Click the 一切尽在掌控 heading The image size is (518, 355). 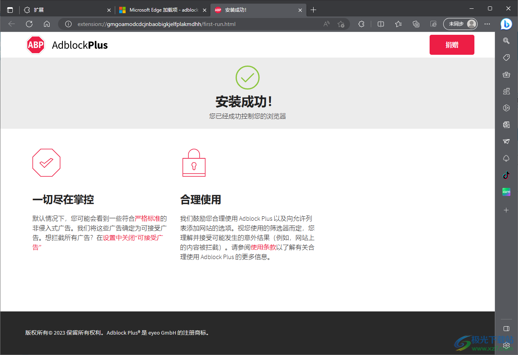[63, 199]
